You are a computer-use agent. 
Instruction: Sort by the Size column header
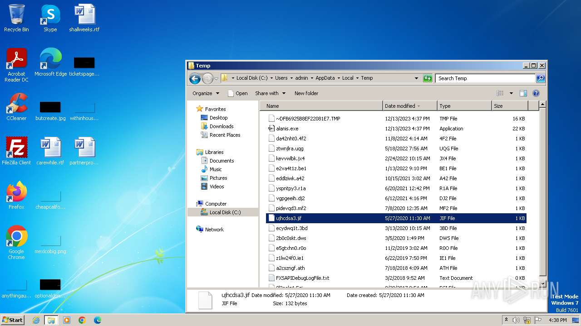click(510, 106)
